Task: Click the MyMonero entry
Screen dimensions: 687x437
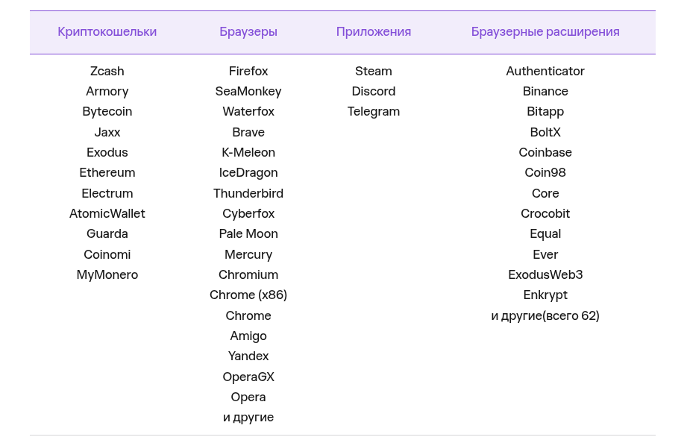Action: tap(107, 275)
